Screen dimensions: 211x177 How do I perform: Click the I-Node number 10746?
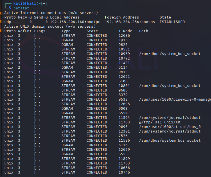coord(124,172)
